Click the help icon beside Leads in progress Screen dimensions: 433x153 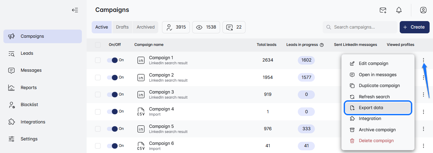pyautogui.click(x=322, y=45)
